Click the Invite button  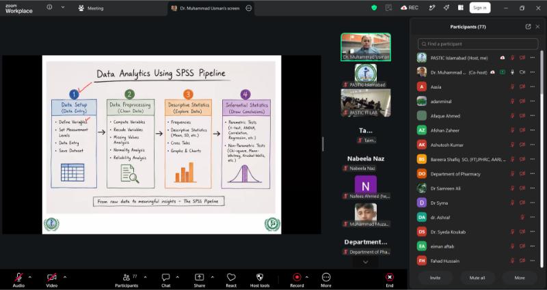pyautogui.click(x=435, y=278)
